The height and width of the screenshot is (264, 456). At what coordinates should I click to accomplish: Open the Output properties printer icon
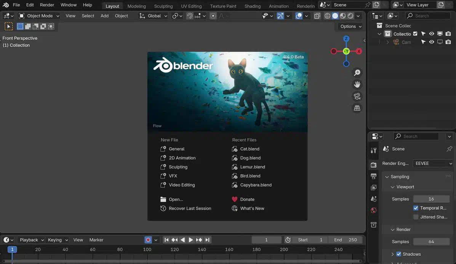pos(374,176)
